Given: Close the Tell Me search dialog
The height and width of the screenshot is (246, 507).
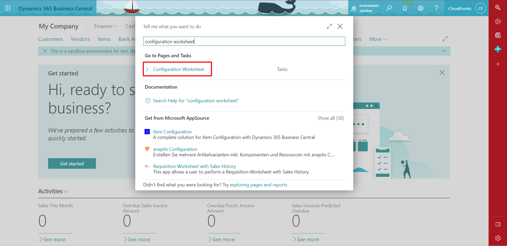Looking at the screenshot, I should point(340,26).
